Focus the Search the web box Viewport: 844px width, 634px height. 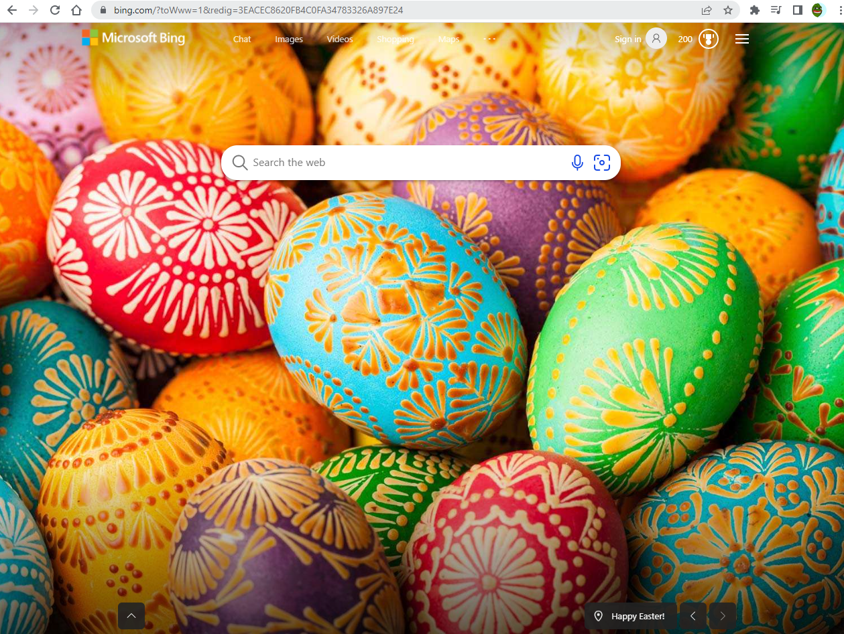421,163
